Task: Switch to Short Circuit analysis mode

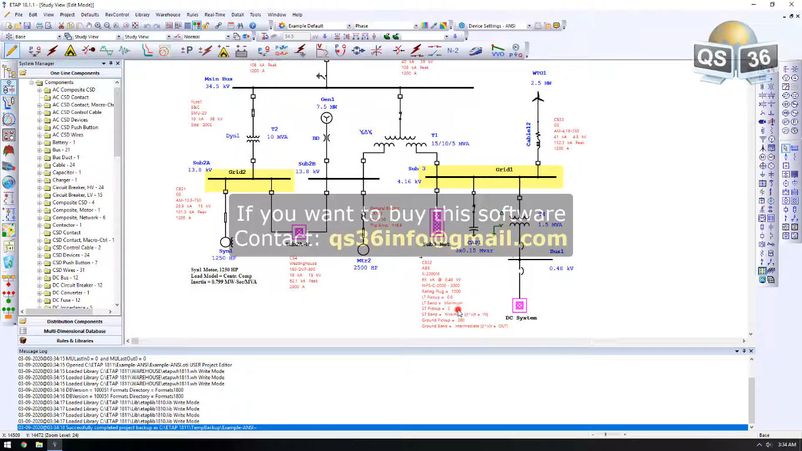Action: pyautogui.click(x=53, y=51)
